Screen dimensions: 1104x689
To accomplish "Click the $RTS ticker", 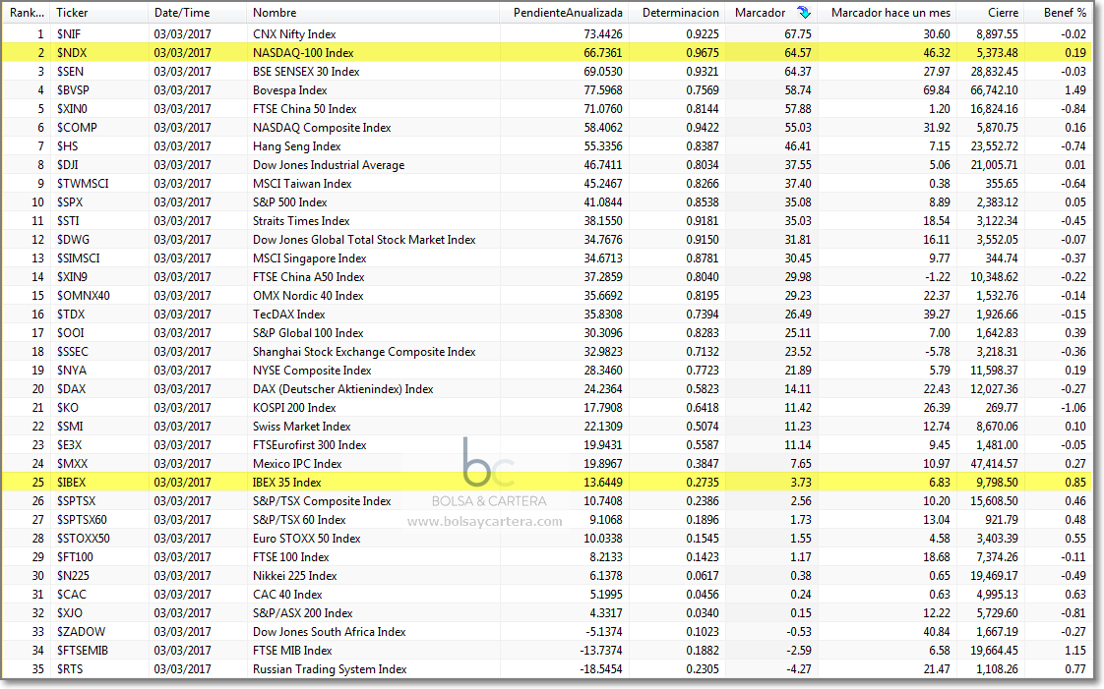I will click(70, 669).
